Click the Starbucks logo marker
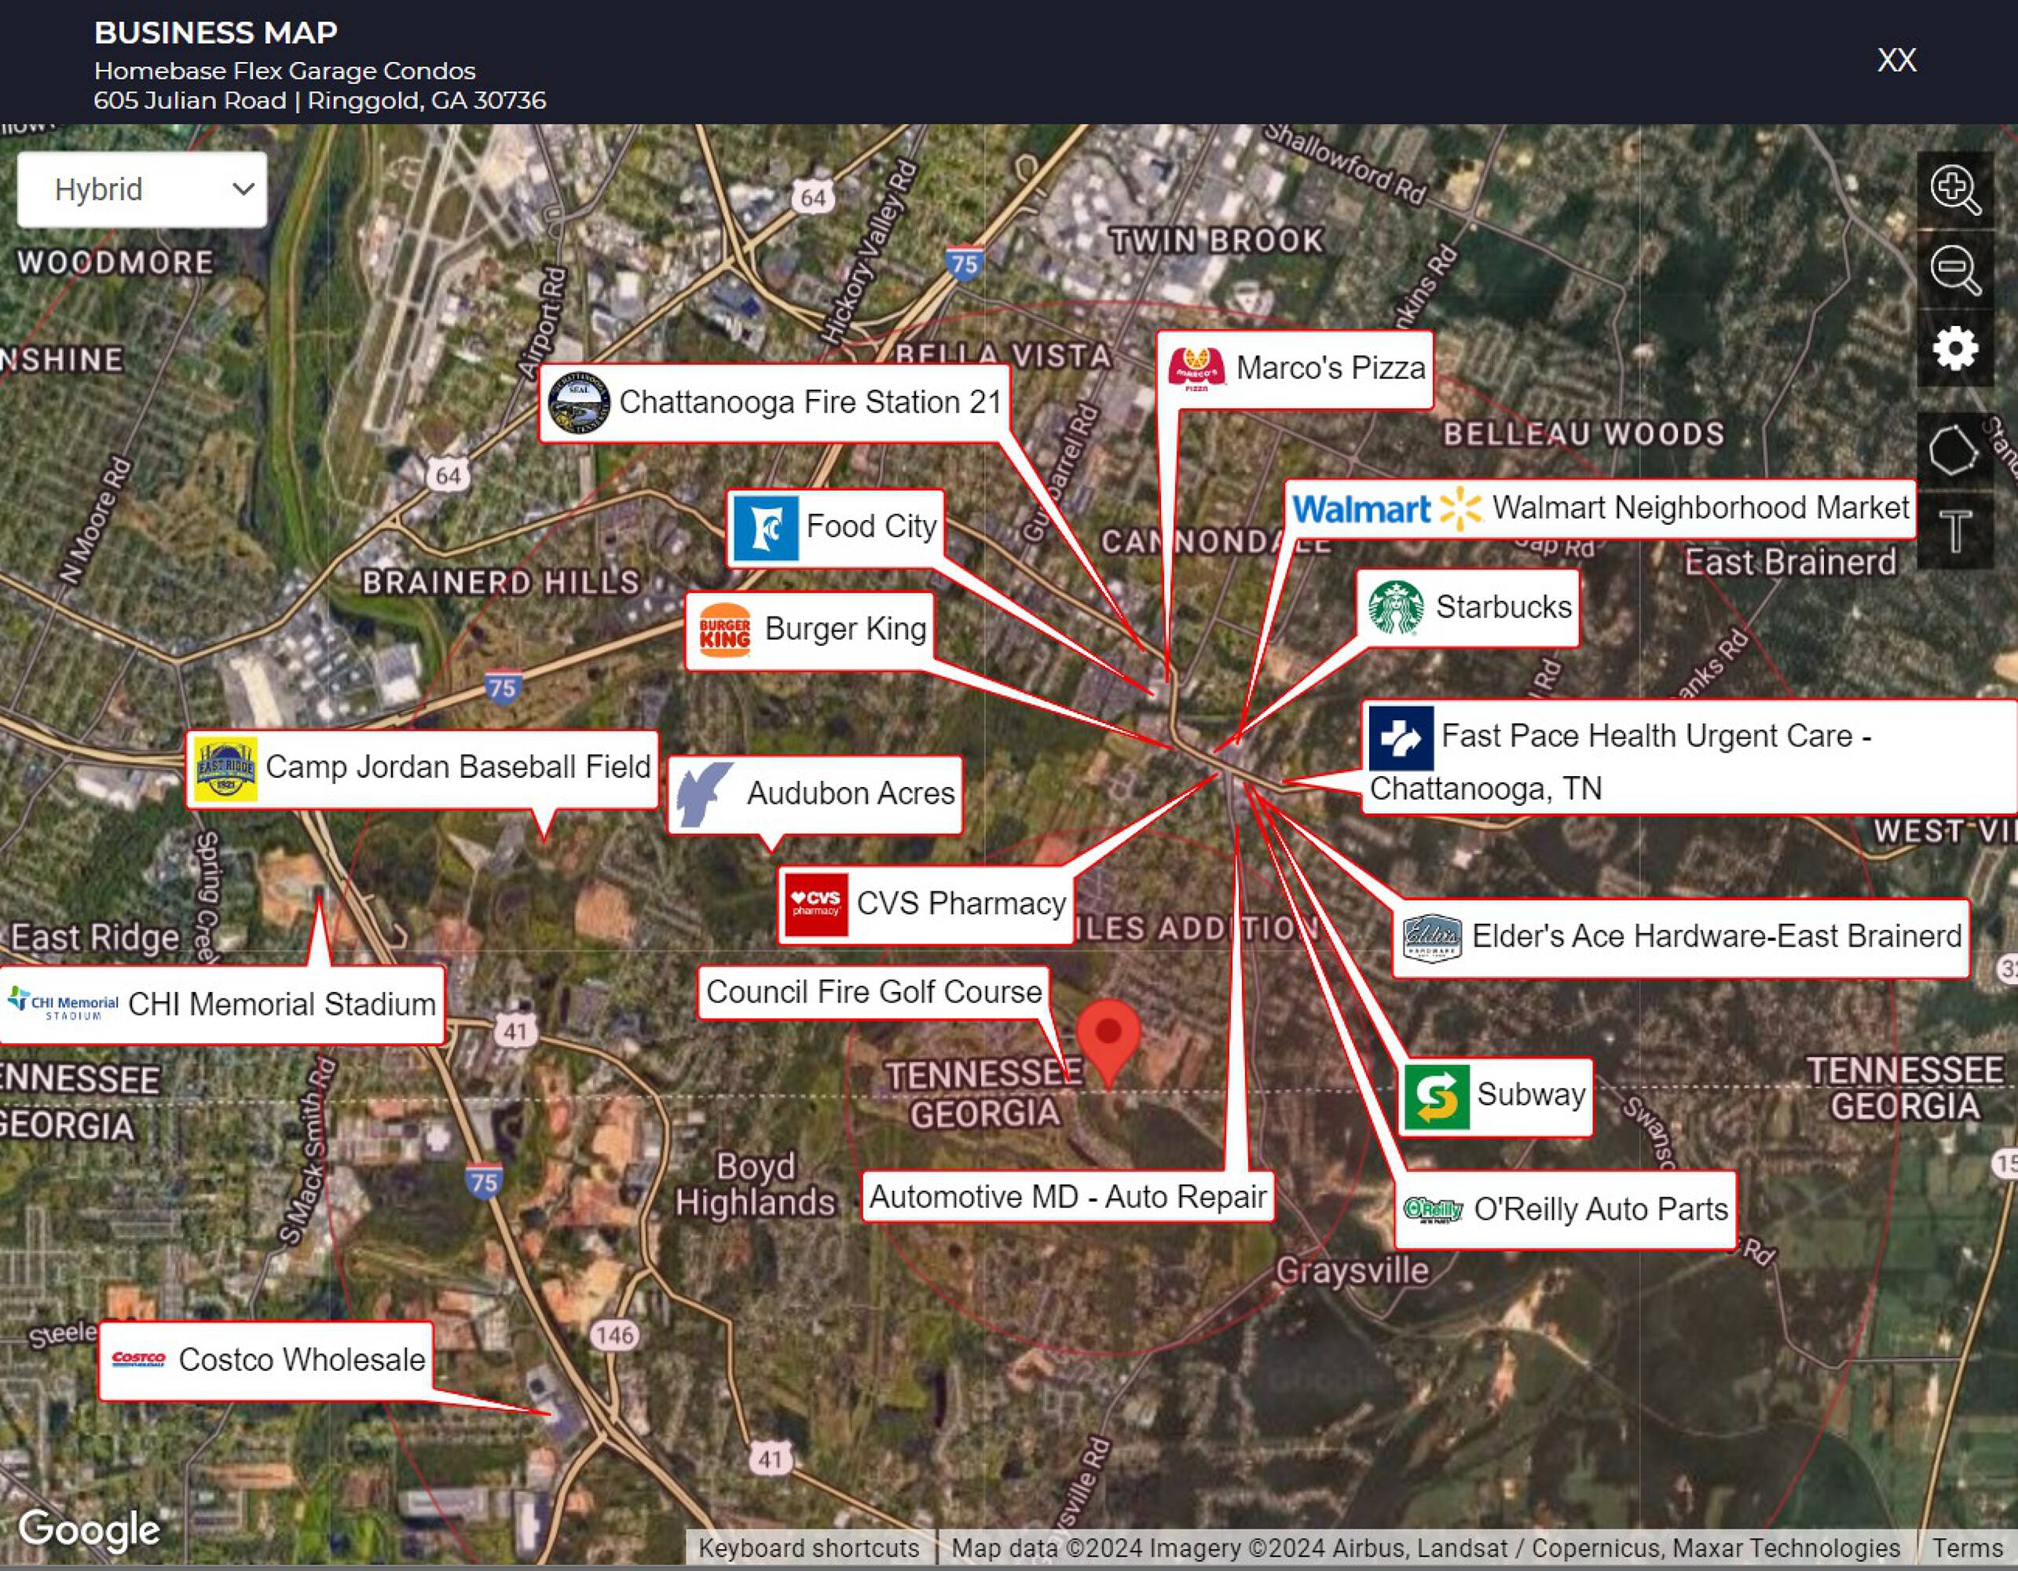 (x=1395, y=607)
